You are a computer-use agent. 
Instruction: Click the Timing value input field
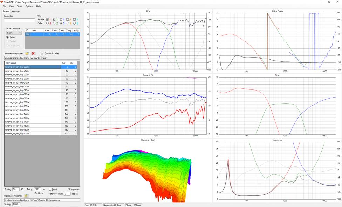(37, 189)
